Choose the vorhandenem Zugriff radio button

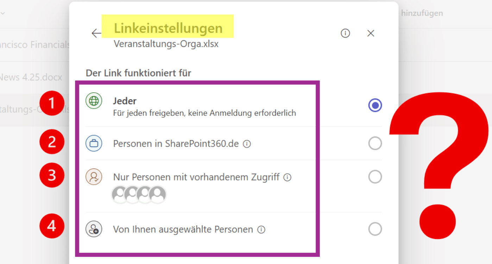pos(375,177)
